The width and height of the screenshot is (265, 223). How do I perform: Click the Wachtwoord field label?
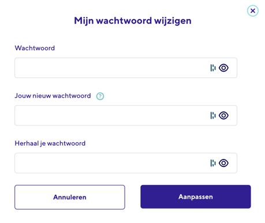[35, 48]
